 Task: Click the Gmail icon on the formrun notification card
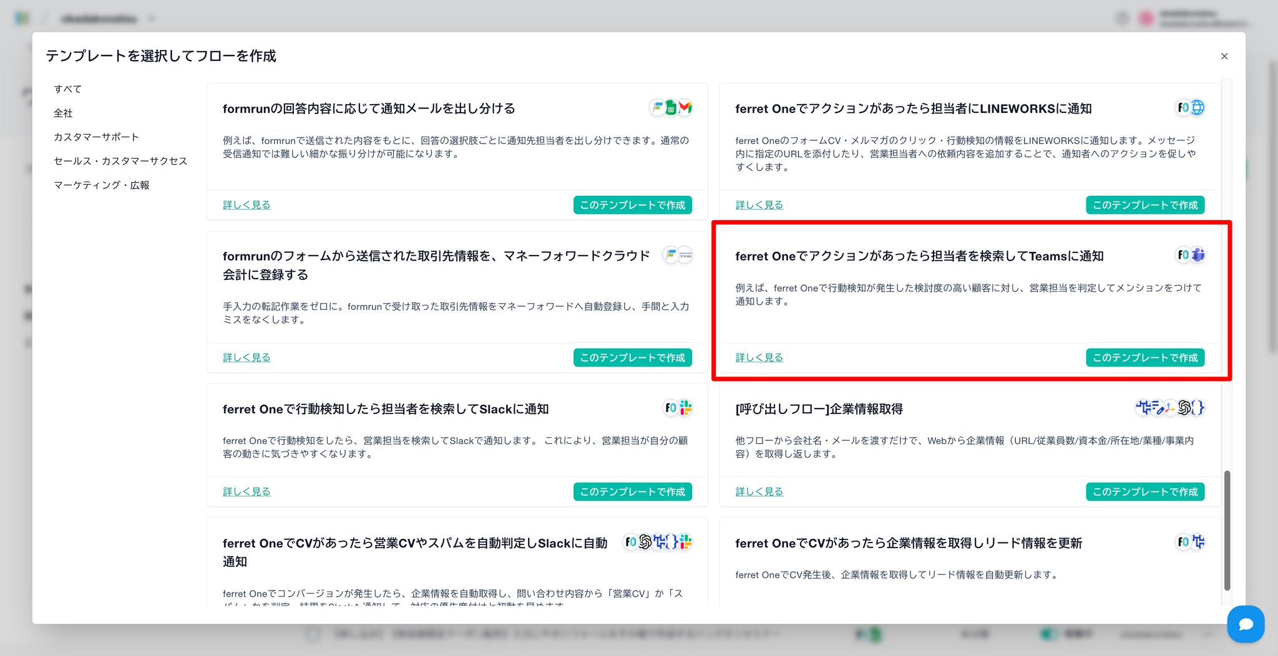685,108
